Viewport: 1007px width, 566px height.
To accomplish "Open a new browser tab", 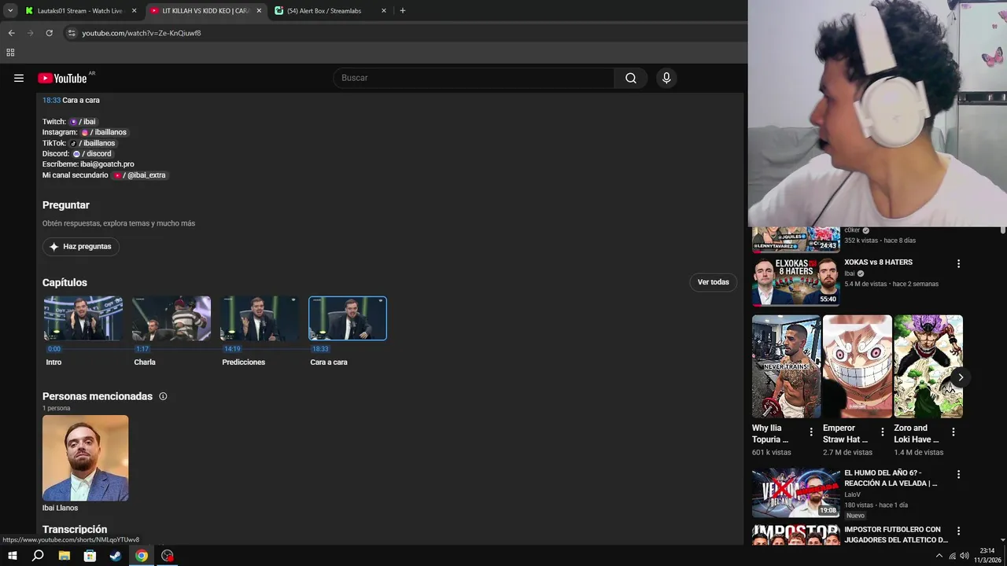I will point(403,11).
